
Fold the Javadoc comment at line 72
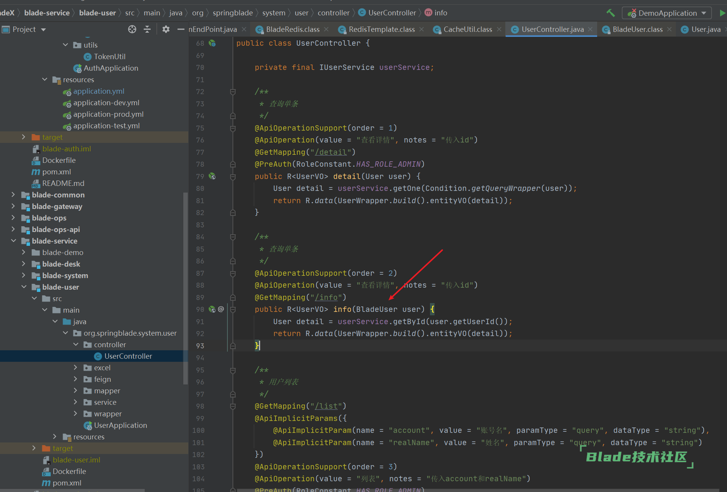coord(233,92)
